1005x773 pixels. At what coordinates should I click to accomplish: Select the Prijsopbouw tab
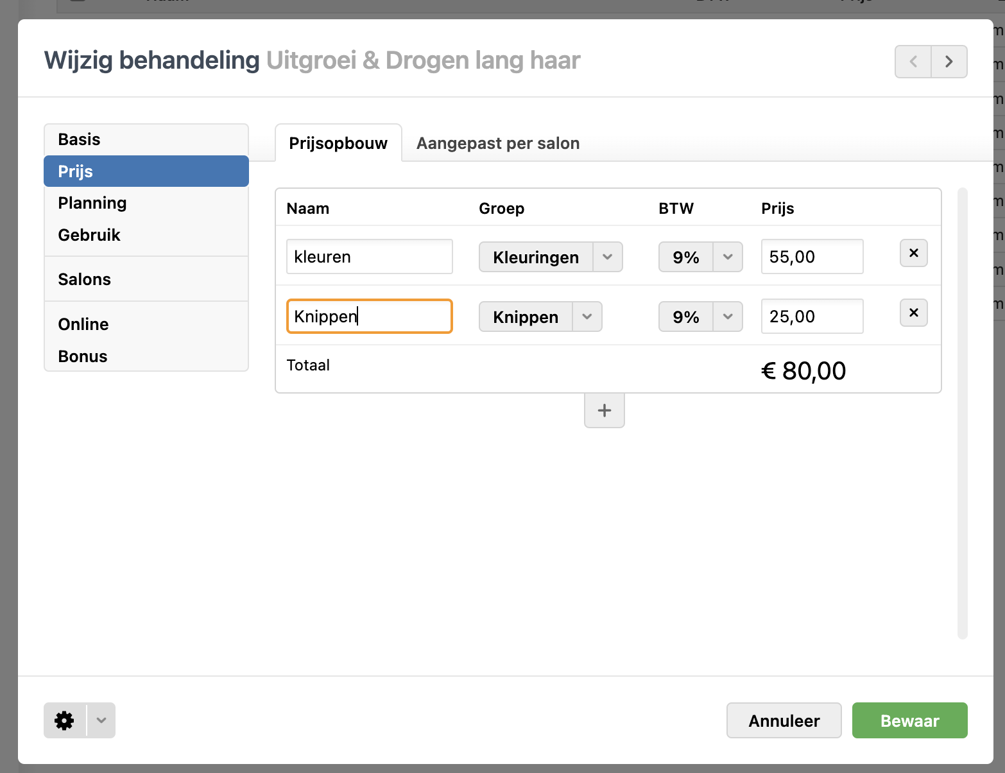pyautogui.click(x=338, y=143)
